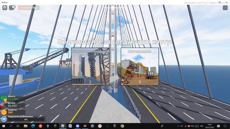Click the volume speaker tray icon
Image resolution: width=230 pixels, height=129 pixels.
tap(181, 126)
